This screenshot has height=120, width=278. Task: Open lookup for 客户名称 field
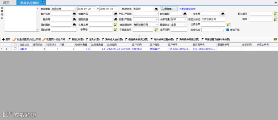74,14
